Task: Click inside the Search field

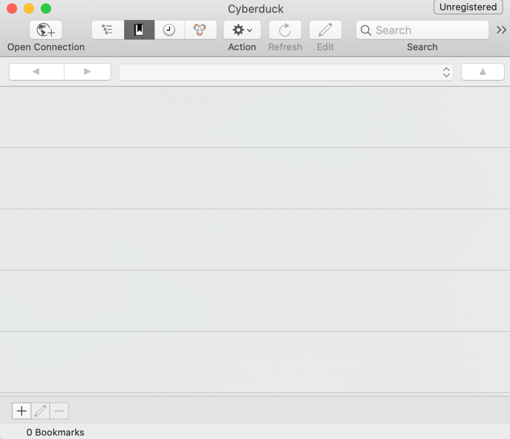Action: pos(422,30)
